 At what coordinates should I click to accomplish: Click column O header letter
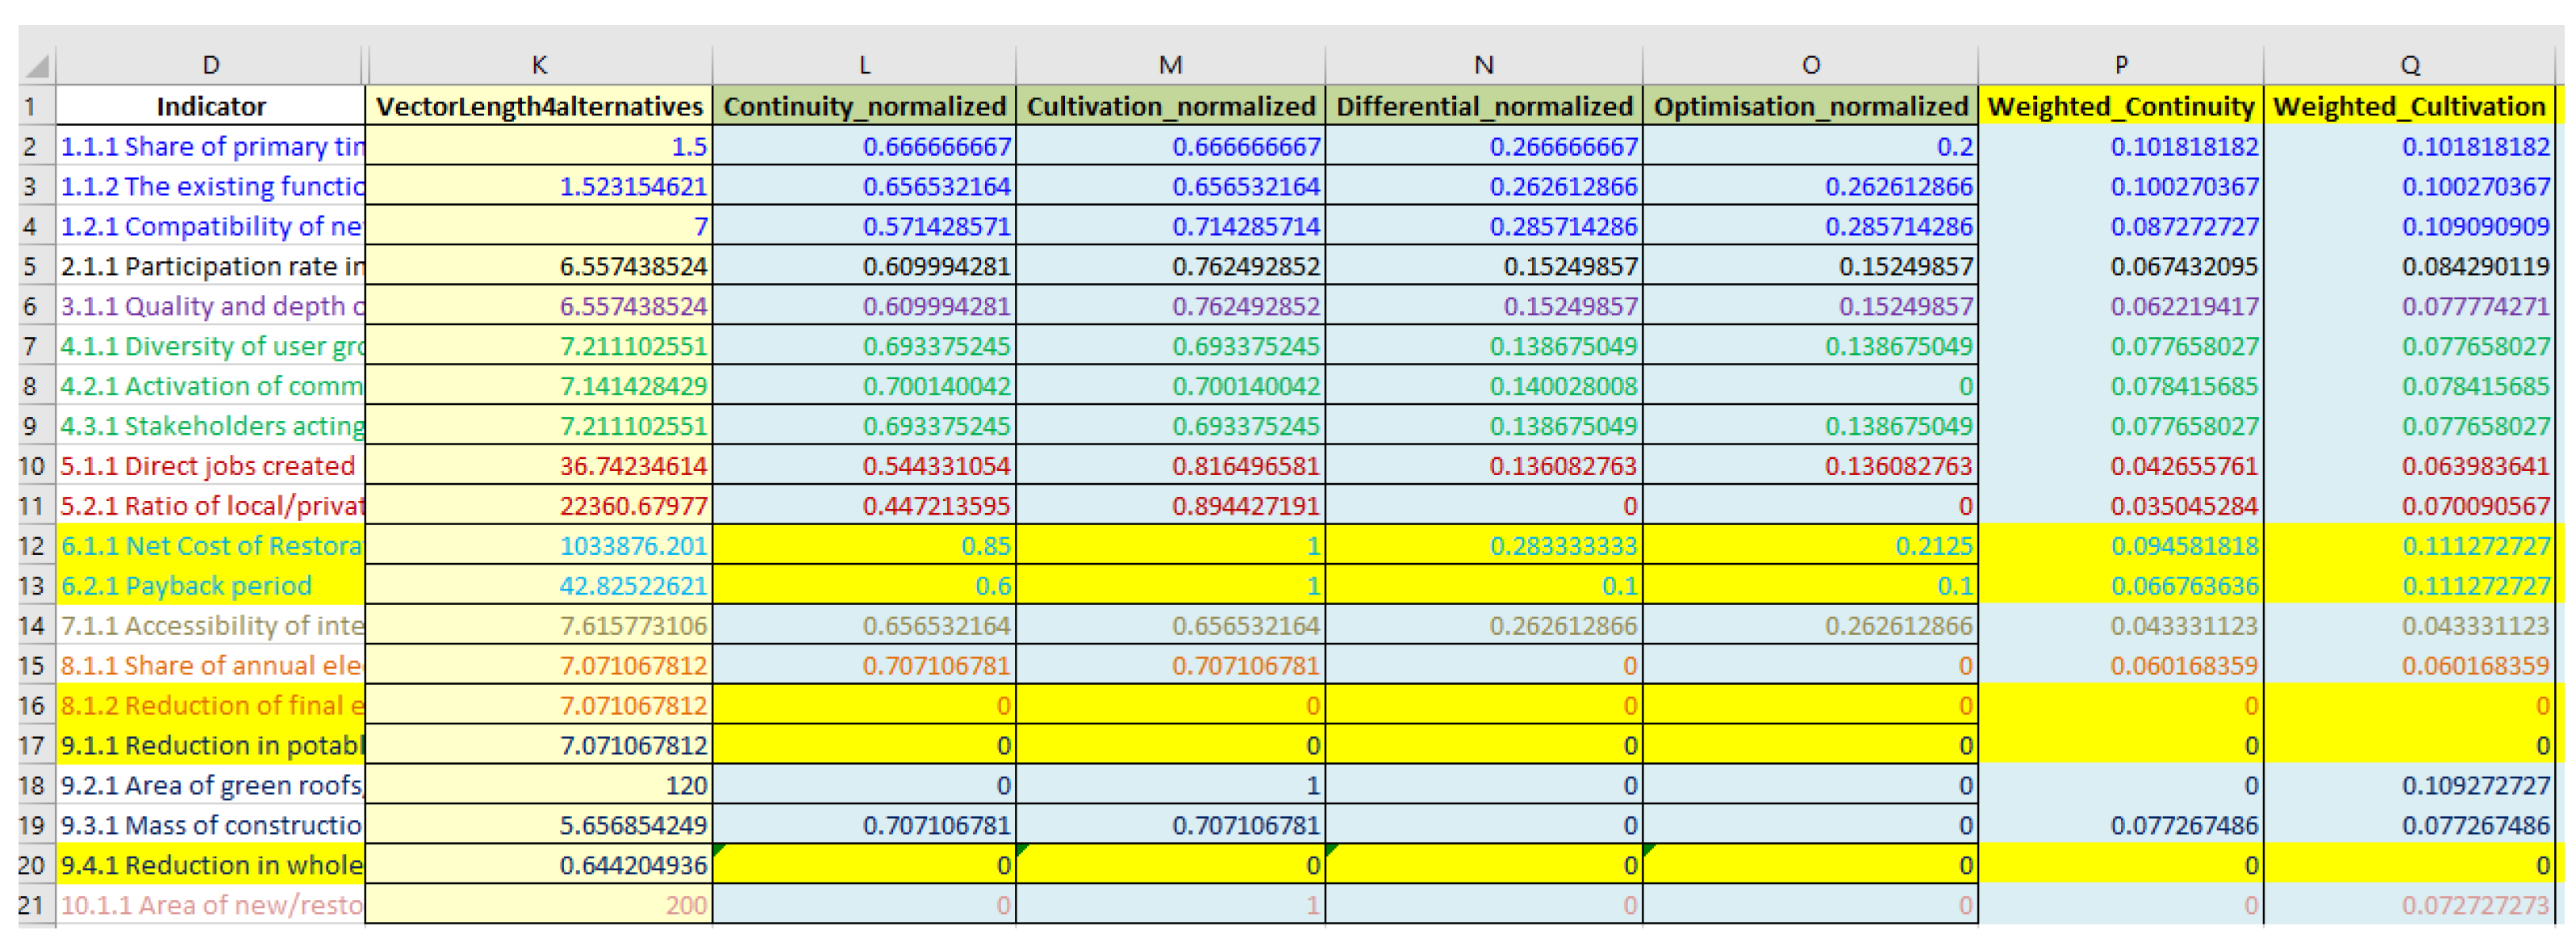1810,65
